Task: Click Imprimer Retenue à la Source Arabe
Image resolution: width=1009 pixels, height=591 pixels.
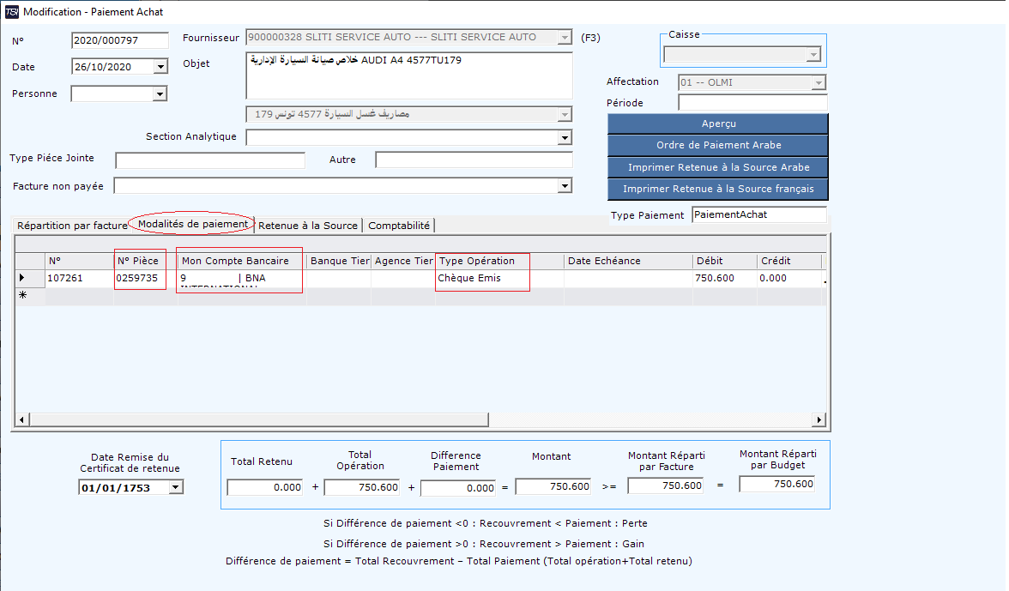Action: click(718, 167)
